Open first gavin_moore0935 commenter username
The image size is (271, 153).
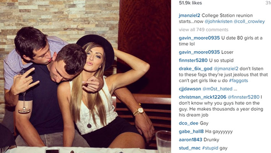point(199,38)
